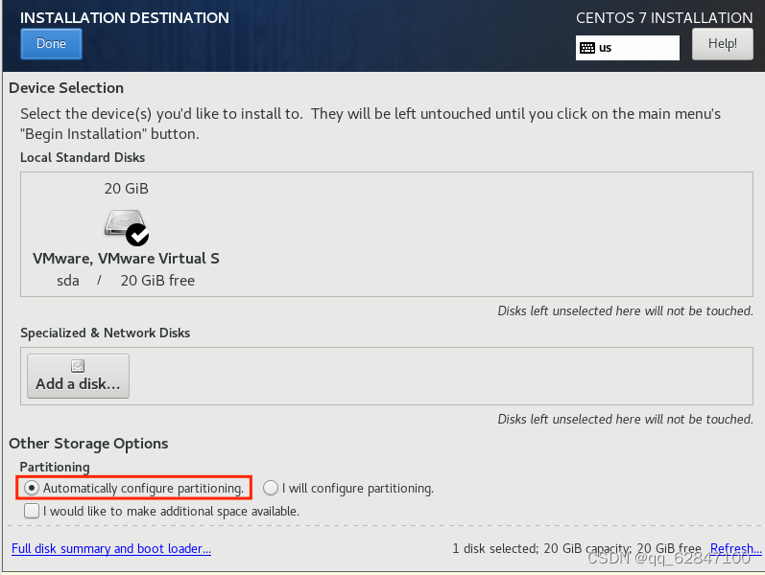
Task: Click the Add a disk... button
Action: 78,377
